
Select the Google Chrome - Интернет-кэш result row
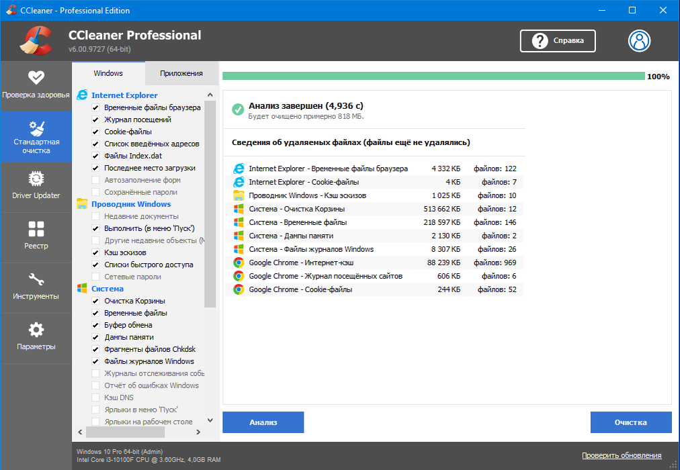point(374,263)
